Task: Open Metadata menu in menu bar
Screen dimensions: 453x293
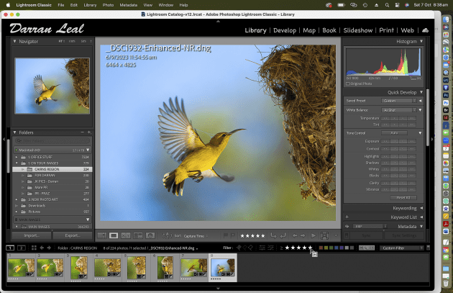Action: click(x=128, y=5)
